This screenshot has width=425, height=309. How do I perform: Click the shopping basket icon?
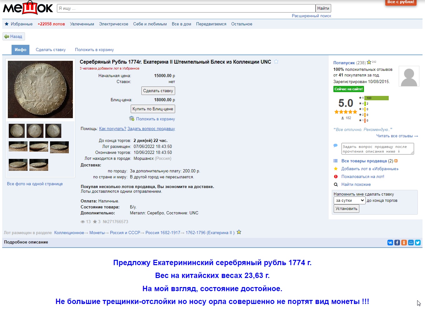[132, 118]
